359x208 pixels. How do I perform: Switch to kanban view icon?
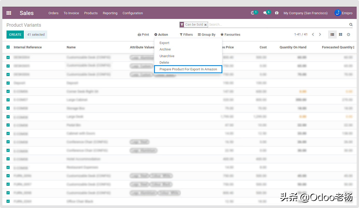pos(341,34)
